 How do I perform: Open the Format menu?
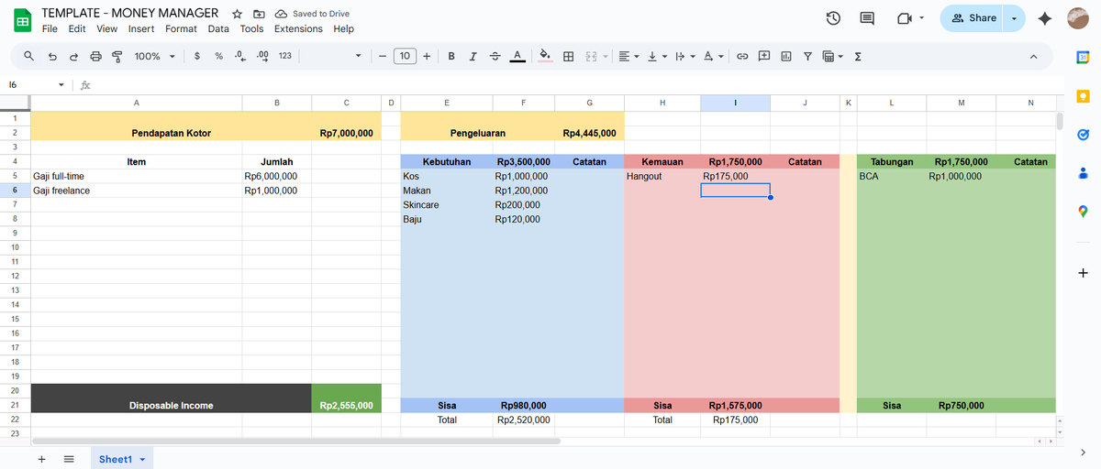coord(181,28)
